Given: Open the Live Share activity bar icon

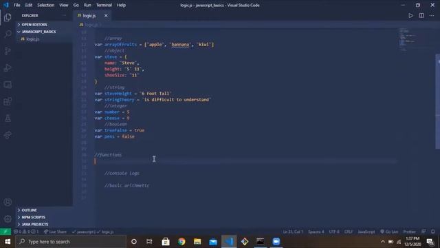Looking at the screenshot, I should [x=8, y=135].
